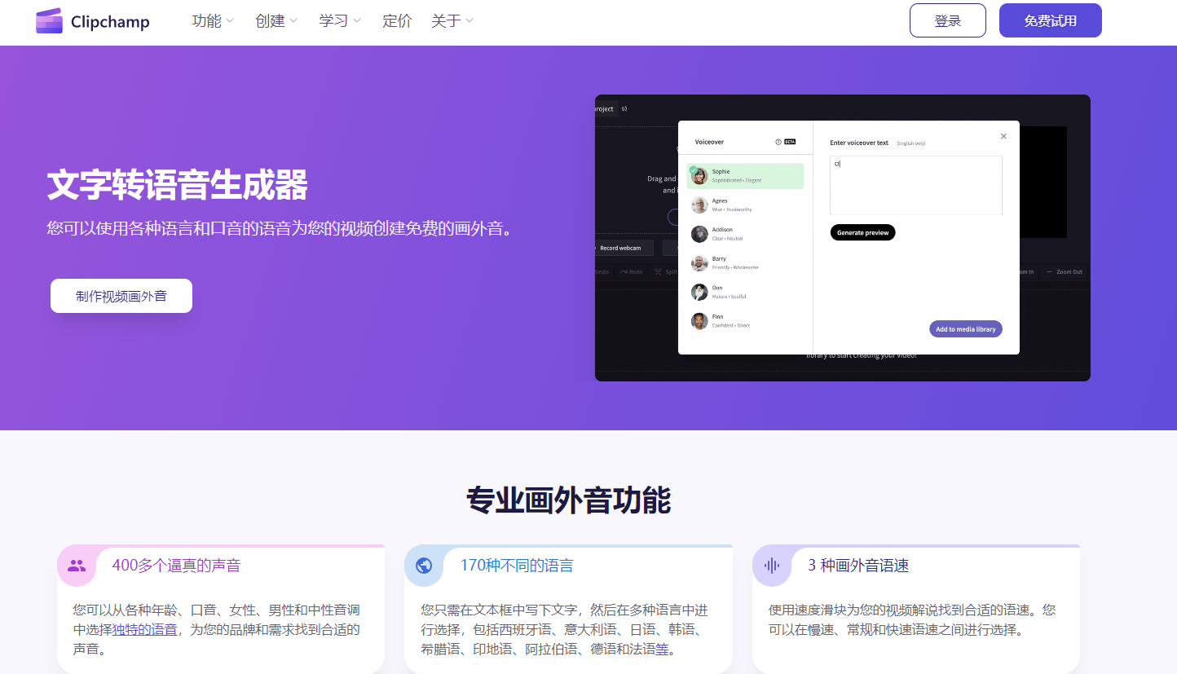This screenshot has height=674, width=1177.
Task: Expand the 关于 navigation menu
Action: coord(452,21)
